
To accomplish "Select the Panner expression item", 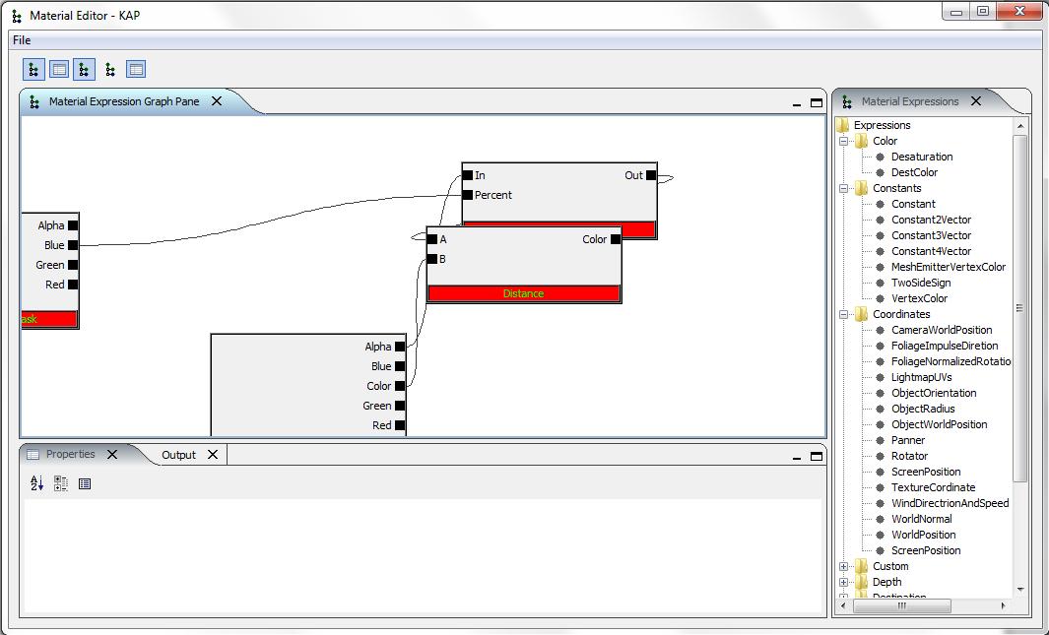I will click(x=908, y=440).
